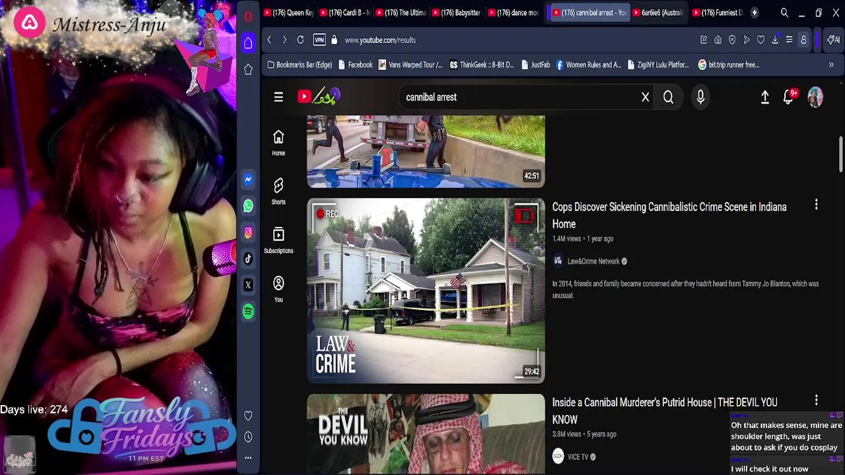Open TikTok in the Opera sidebar

248,259
